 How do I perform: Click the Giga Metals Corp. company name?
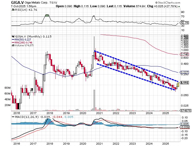click(x=36, y=2)
